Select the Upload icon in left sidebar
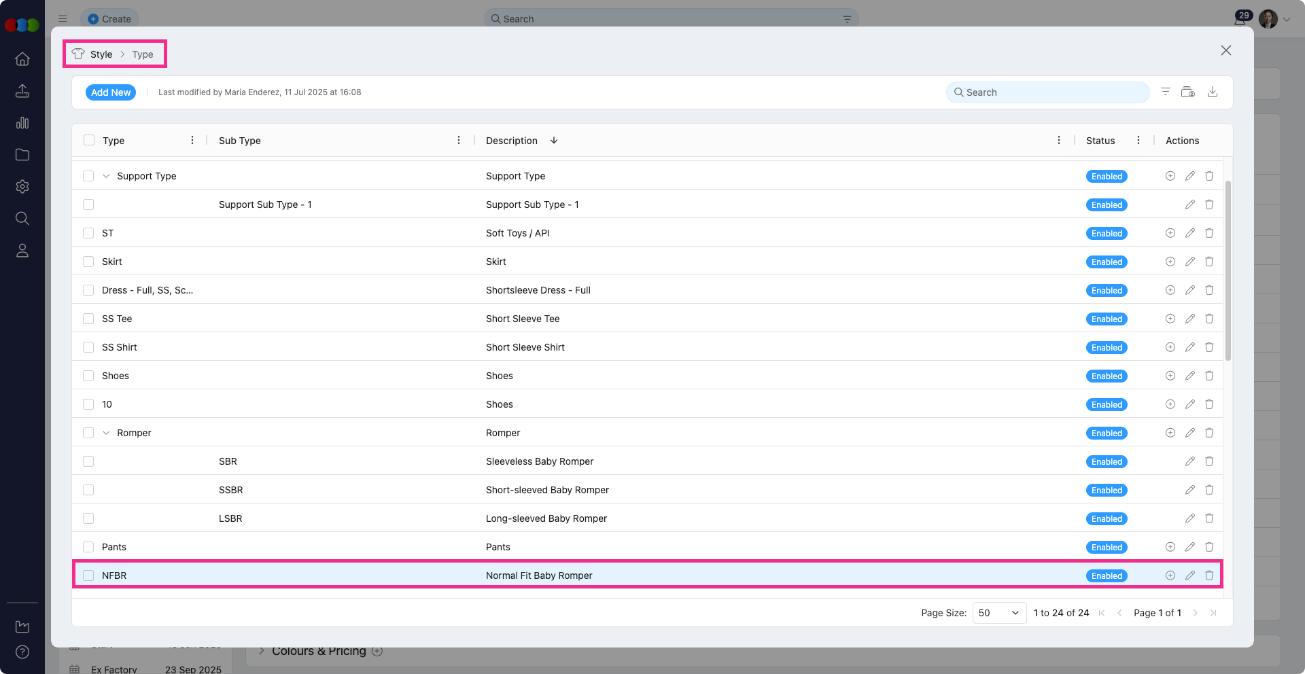This screenshot has height=674, width=1305. 22,90
